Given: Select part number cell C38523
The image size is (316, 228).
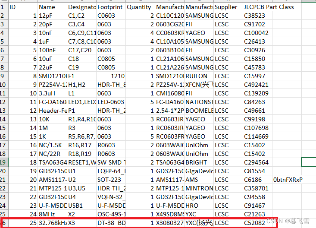Looking at the screenshot, I should tap(257, 16).
